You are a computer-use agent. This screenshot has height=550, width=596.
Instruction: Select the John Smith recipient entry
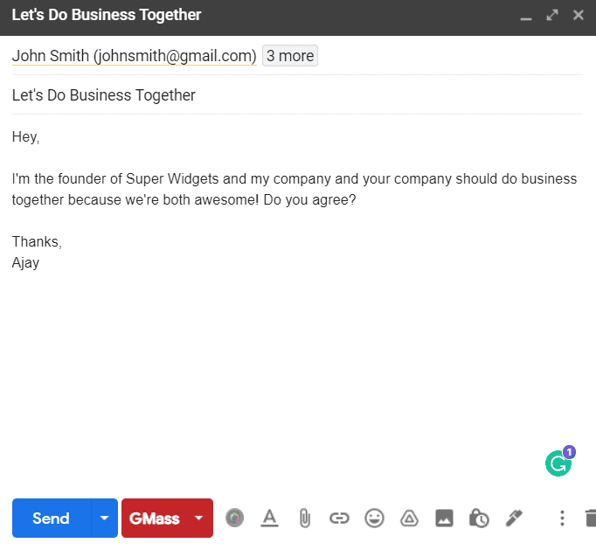(135, 56)
